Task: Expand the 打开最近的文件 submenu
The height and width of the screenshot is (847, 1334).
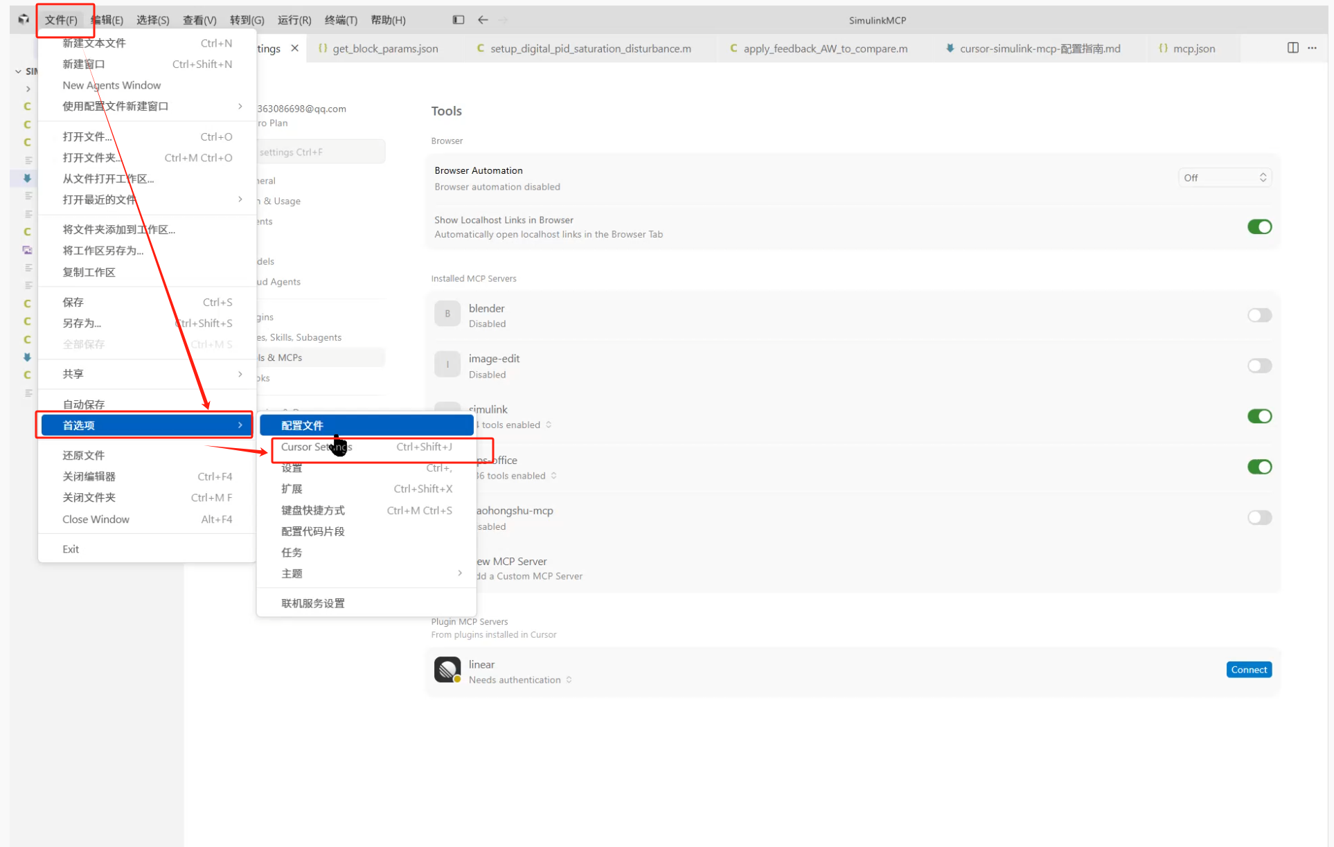Action: (240, 199)
